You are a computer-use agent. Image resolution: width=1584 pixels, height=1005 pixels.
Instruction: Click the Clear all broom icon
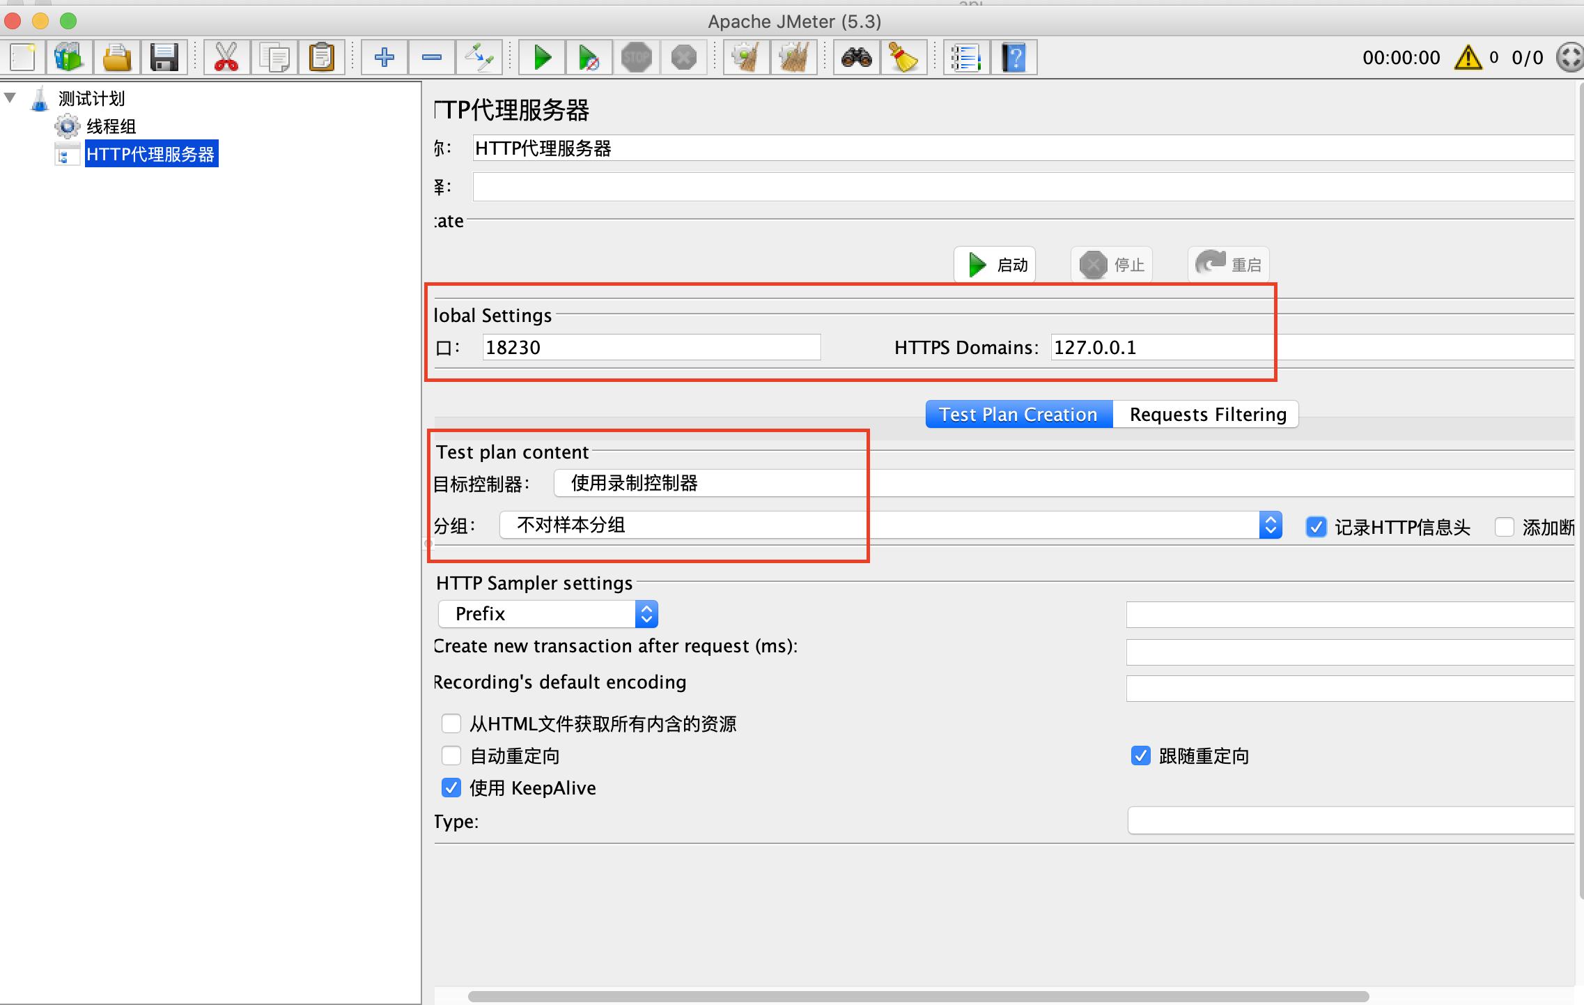[793, 57]
